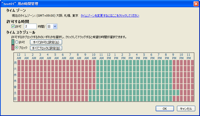This screenshot has width=200, height=116.
Task: Click the 12 PM hour header
Action: pos(109,57)
